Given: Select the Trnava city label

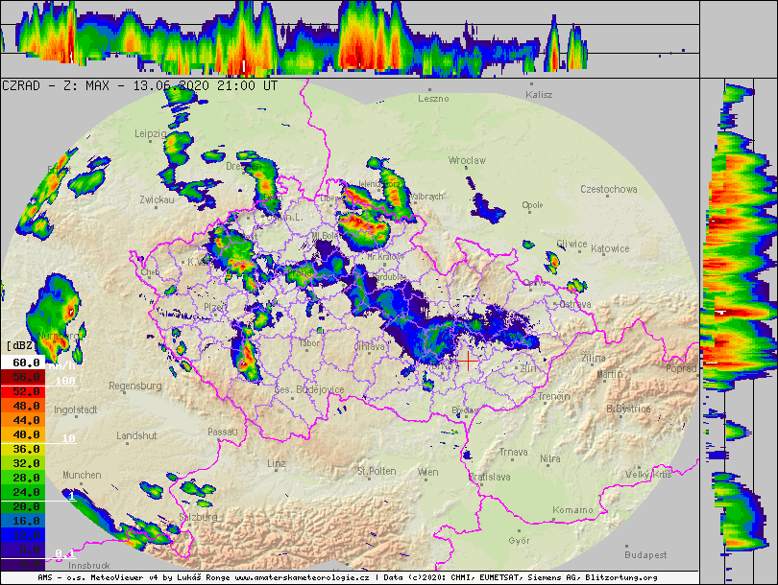Looking at the screenshot, I should 514,452.
